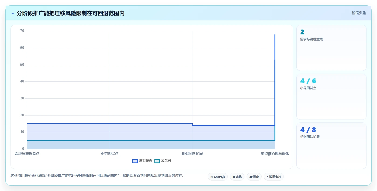This screenshot has width=377, height=191.
Task: Open the 需求与流程盘点 data card
Action: point(331,48)
